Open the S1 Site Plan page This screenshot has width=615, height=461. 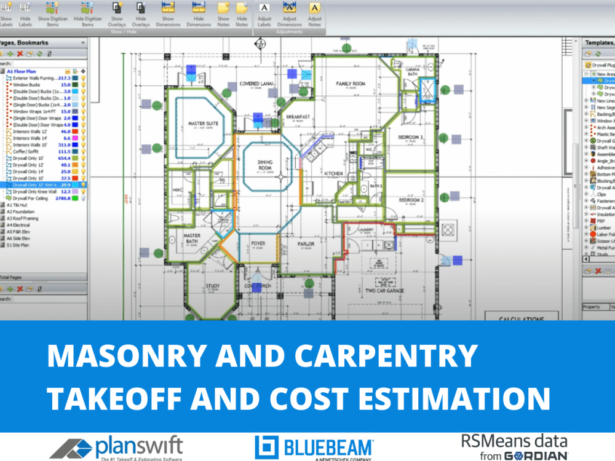click(x=18, y=245)
